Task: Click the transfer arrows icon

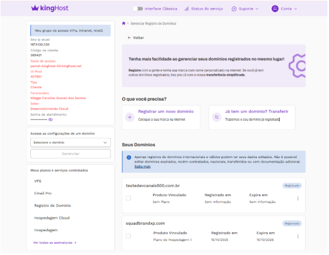Action: [x=217, y=117]
